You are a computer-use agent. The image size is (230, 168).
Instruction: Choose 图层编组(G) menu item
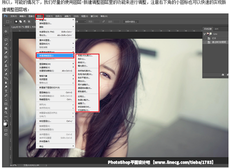pyautogui.click(x=55, y=93)
